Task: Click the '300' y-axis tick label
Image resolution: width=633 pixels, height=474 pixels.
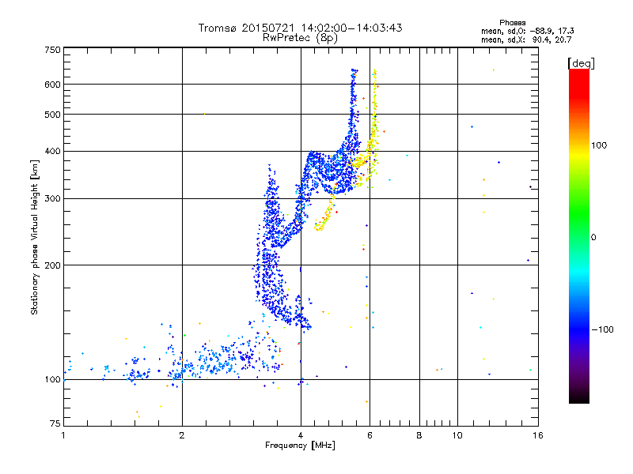Action: coord(52,199)
